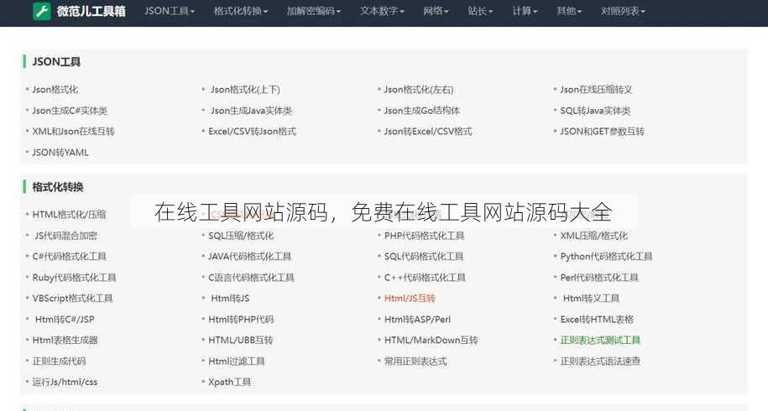
Task: Select Json在线压缩转义 link
Action: pyautogui.click(x=596, y=90)
